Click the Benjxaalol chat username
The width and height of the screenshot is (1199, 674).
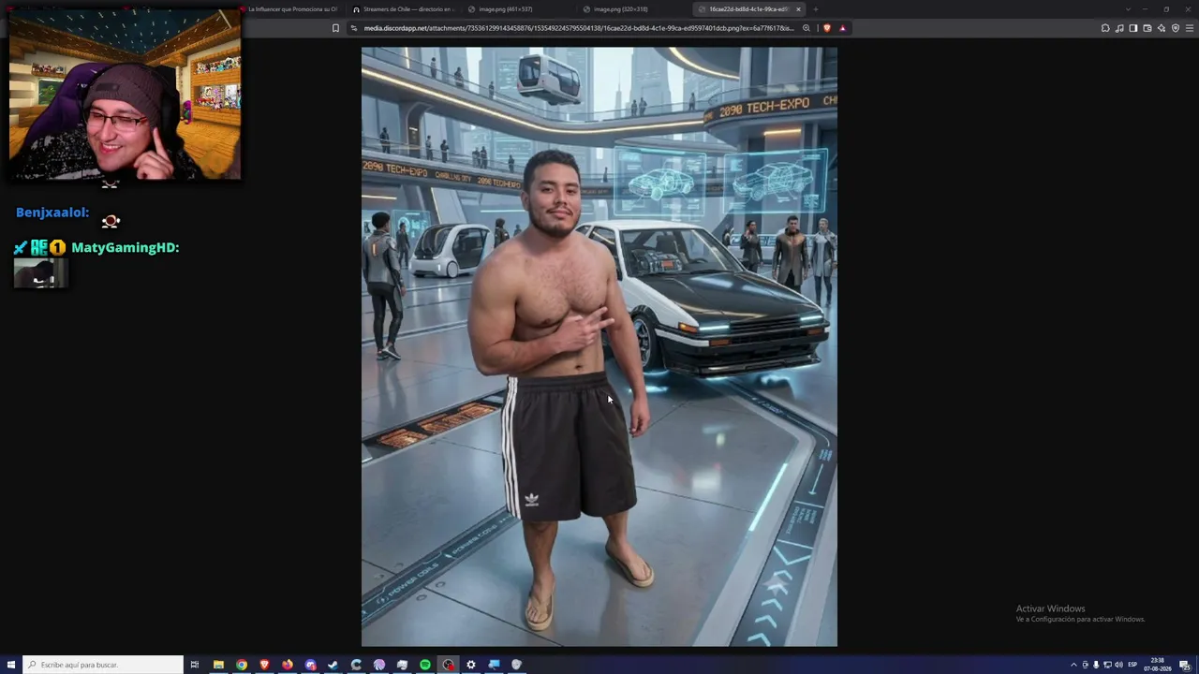click(x=52, y=212)
